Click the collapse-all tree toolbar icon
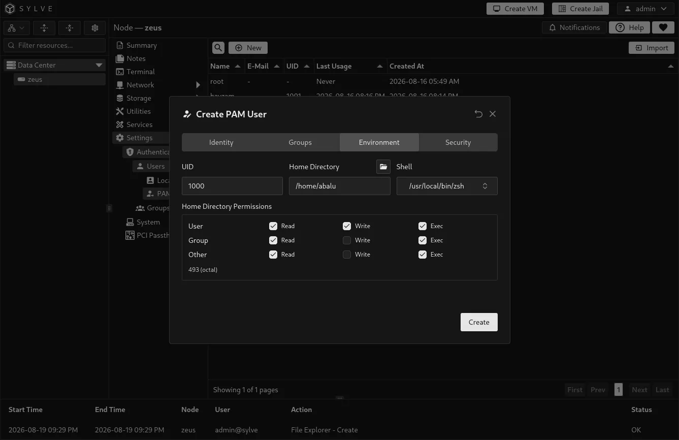The image size is (679, 440). point(70,28)
